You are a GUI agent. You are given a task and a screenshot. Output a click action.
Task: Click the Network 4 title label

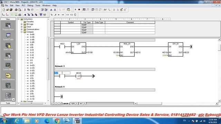pos(60,87)
